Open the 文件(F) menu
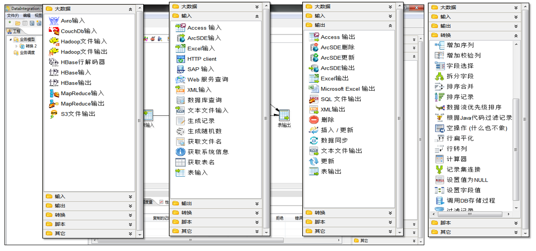 click(12, 15)
